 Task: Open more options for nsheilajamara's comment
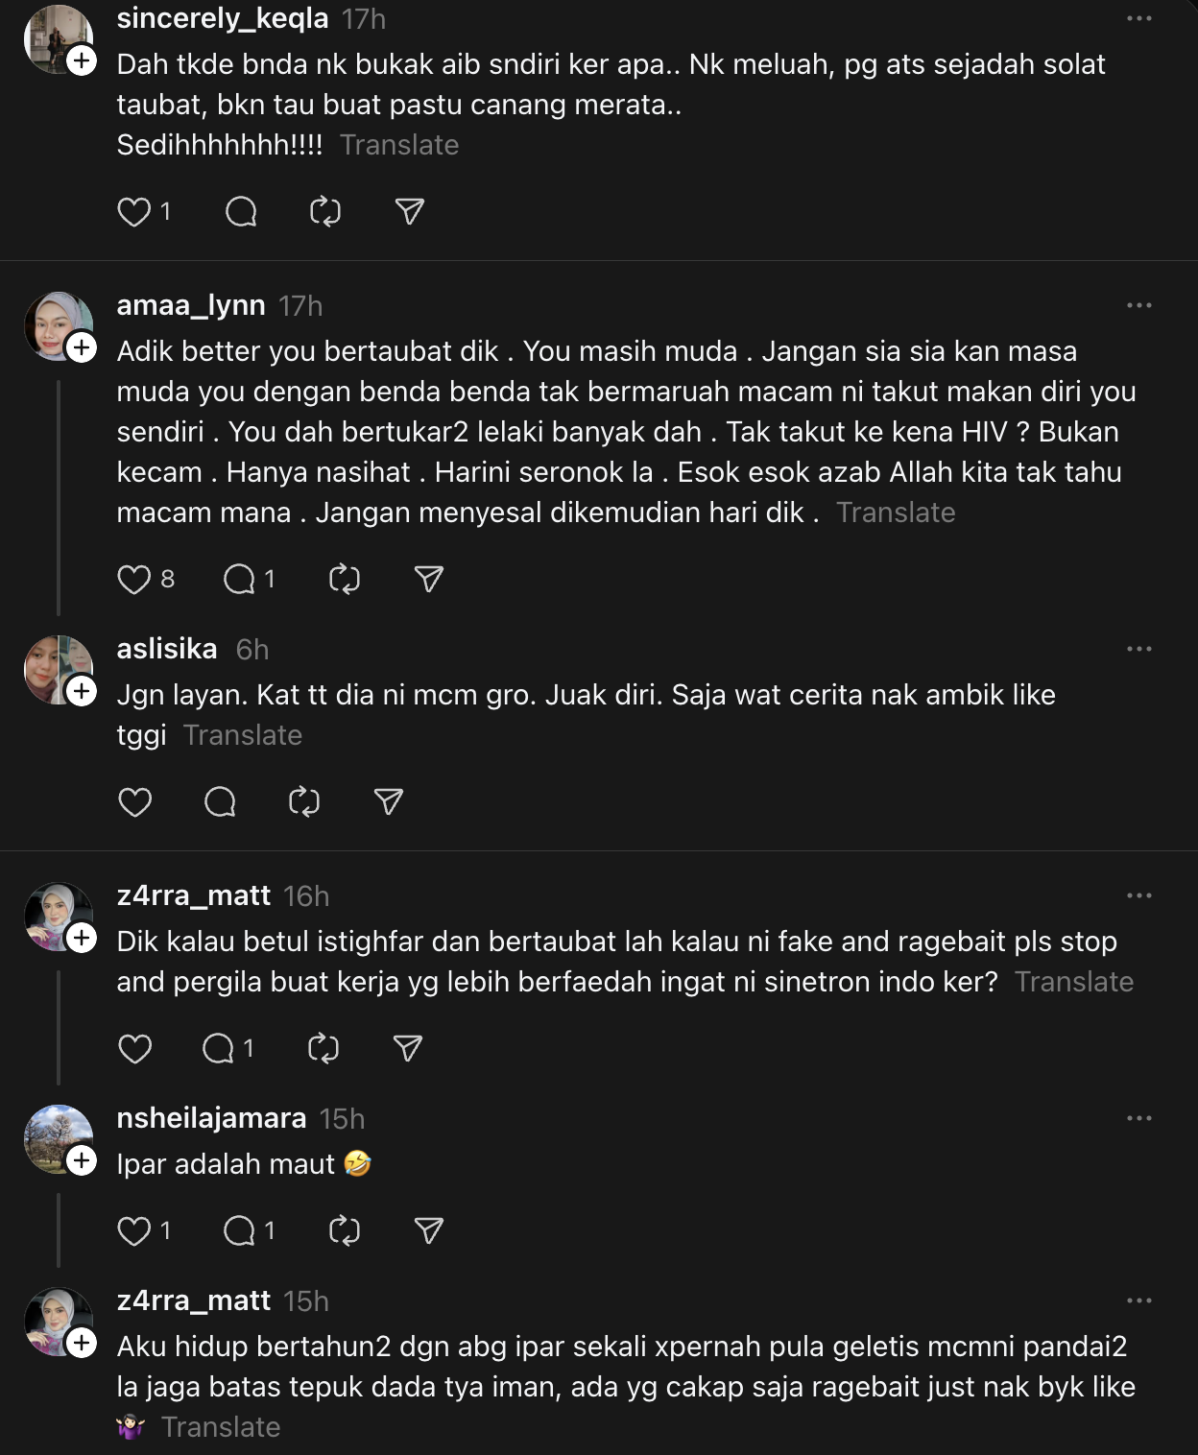pos(1138,1118)
